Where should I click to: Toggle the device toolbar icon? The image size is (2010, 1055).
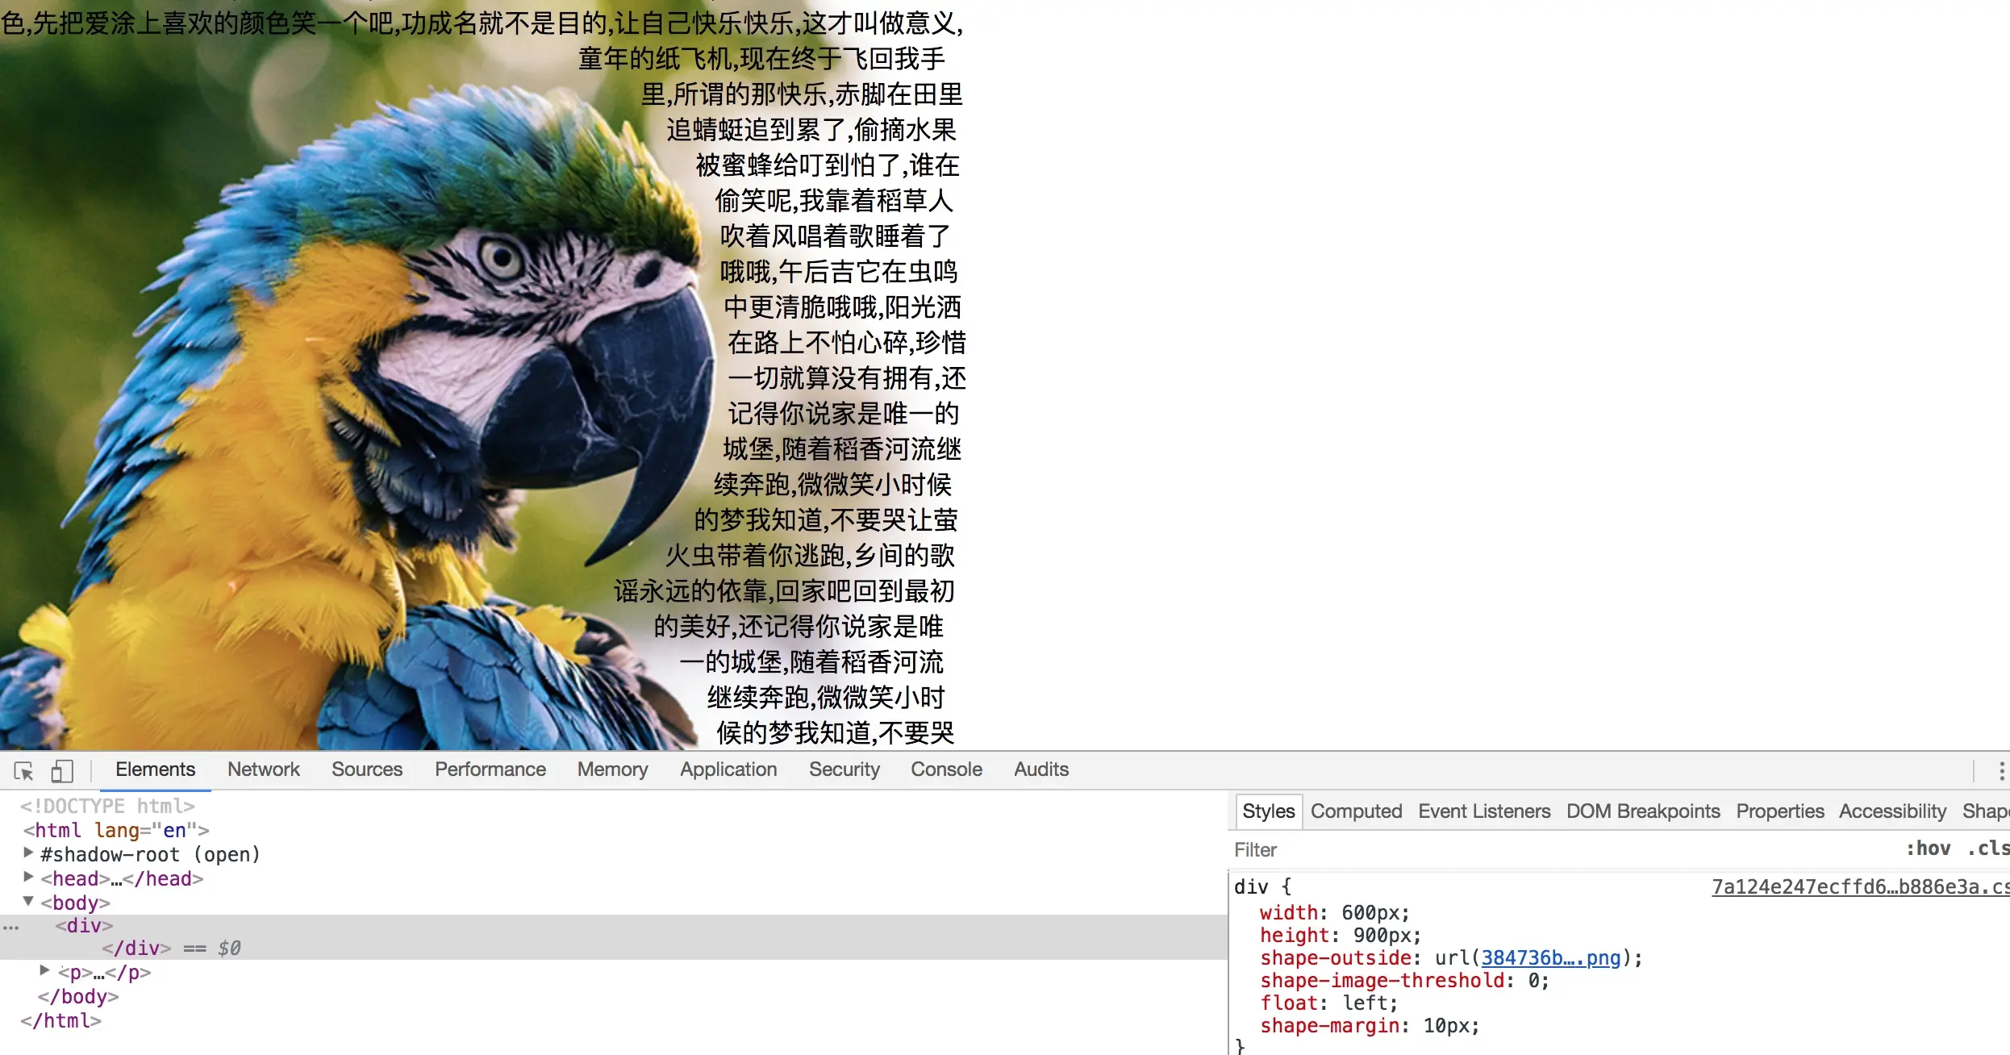tap(62, 771)
